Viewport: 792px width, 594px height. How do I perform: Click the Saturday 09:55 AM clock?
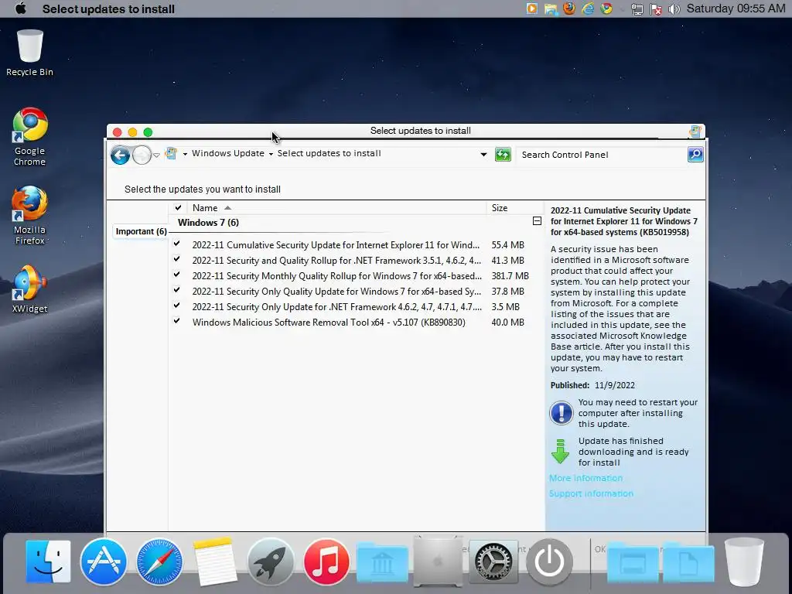coord(736,9)
